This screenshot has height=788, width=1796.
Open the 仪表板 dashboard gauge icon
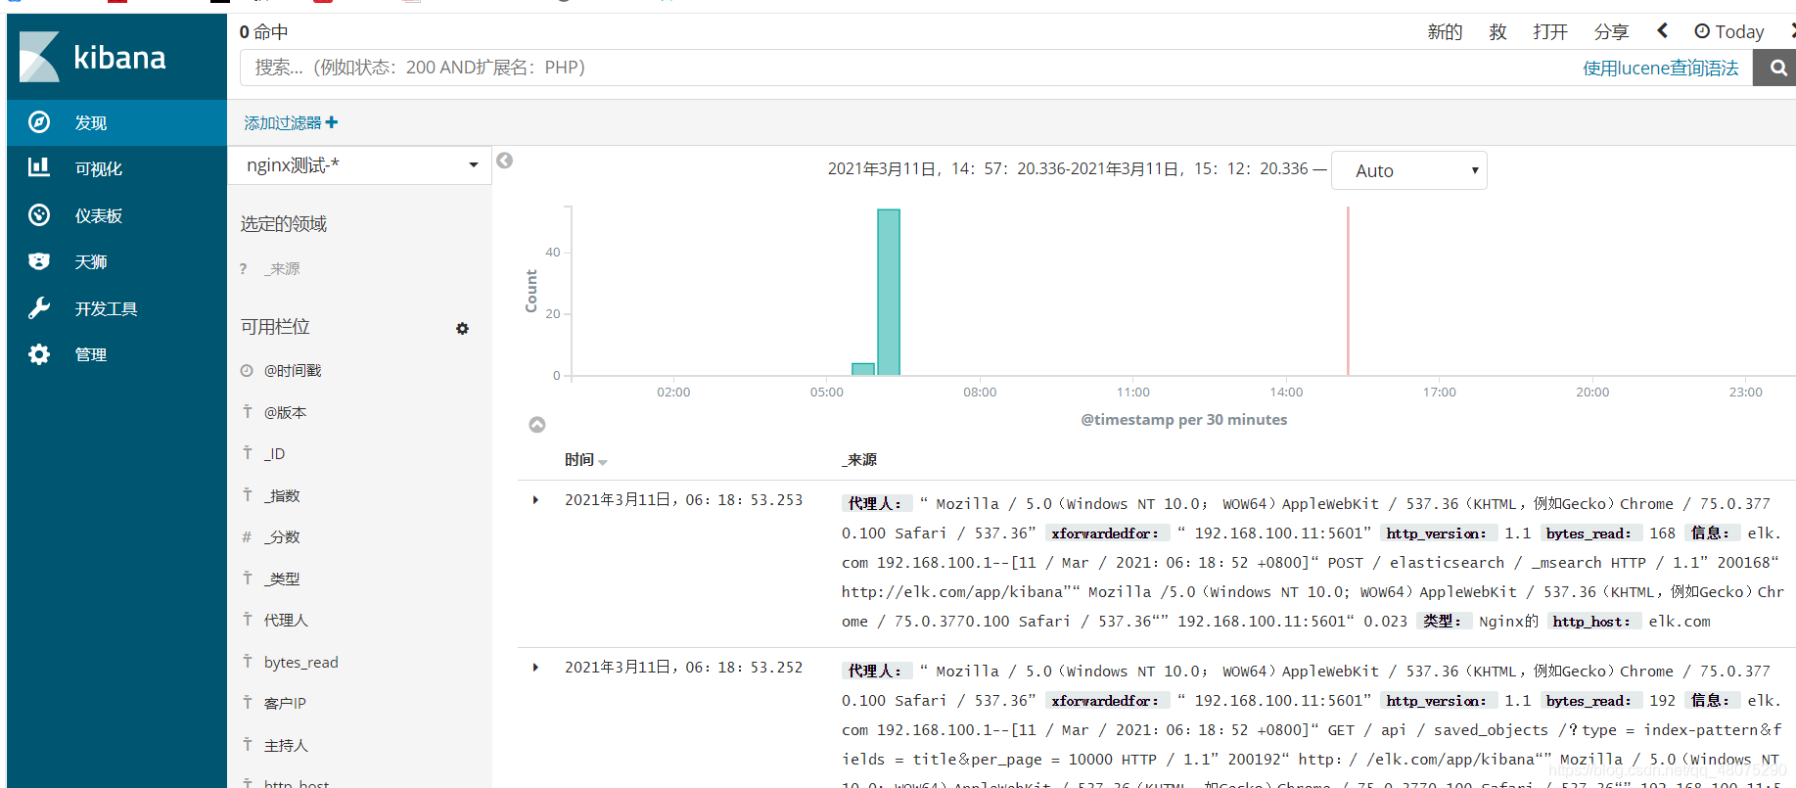tap(39, 215)
